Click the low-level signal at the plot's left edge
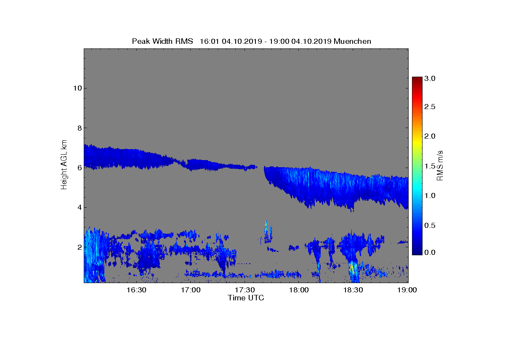This screenshot has width=505, height=337. 93,255
